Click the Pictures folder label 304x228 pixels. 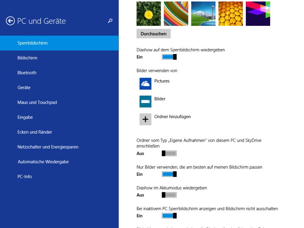(x=162, y=81)
